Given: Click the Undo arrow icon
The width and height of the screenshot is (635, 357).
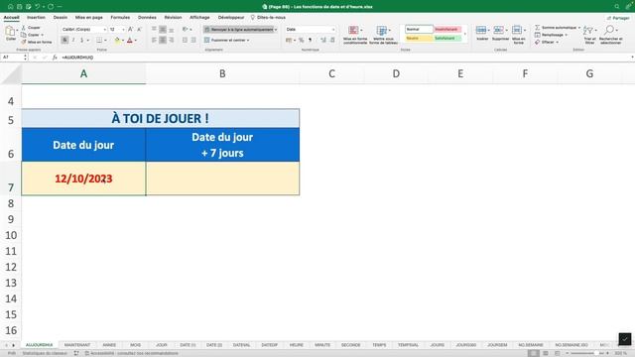Looking at the screenshot, I should (38, 7).
